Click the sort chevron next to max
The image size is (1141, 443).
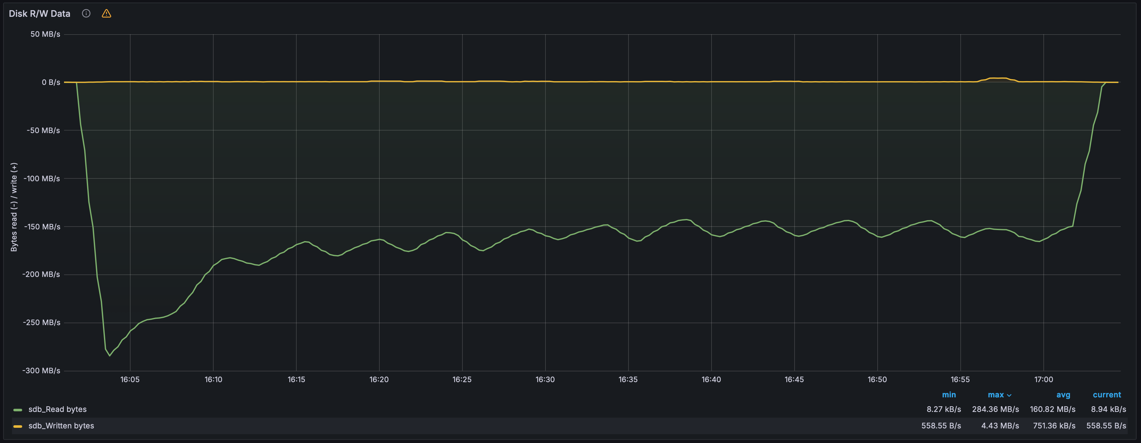click(1009, 395)
